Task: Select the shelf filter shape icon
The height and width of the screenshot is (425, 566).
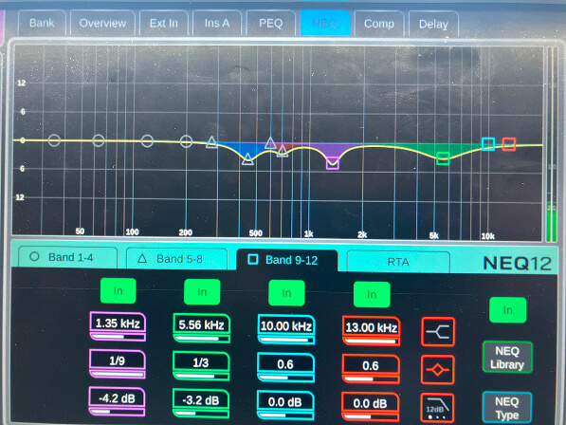Action: (x=438, y=332)
